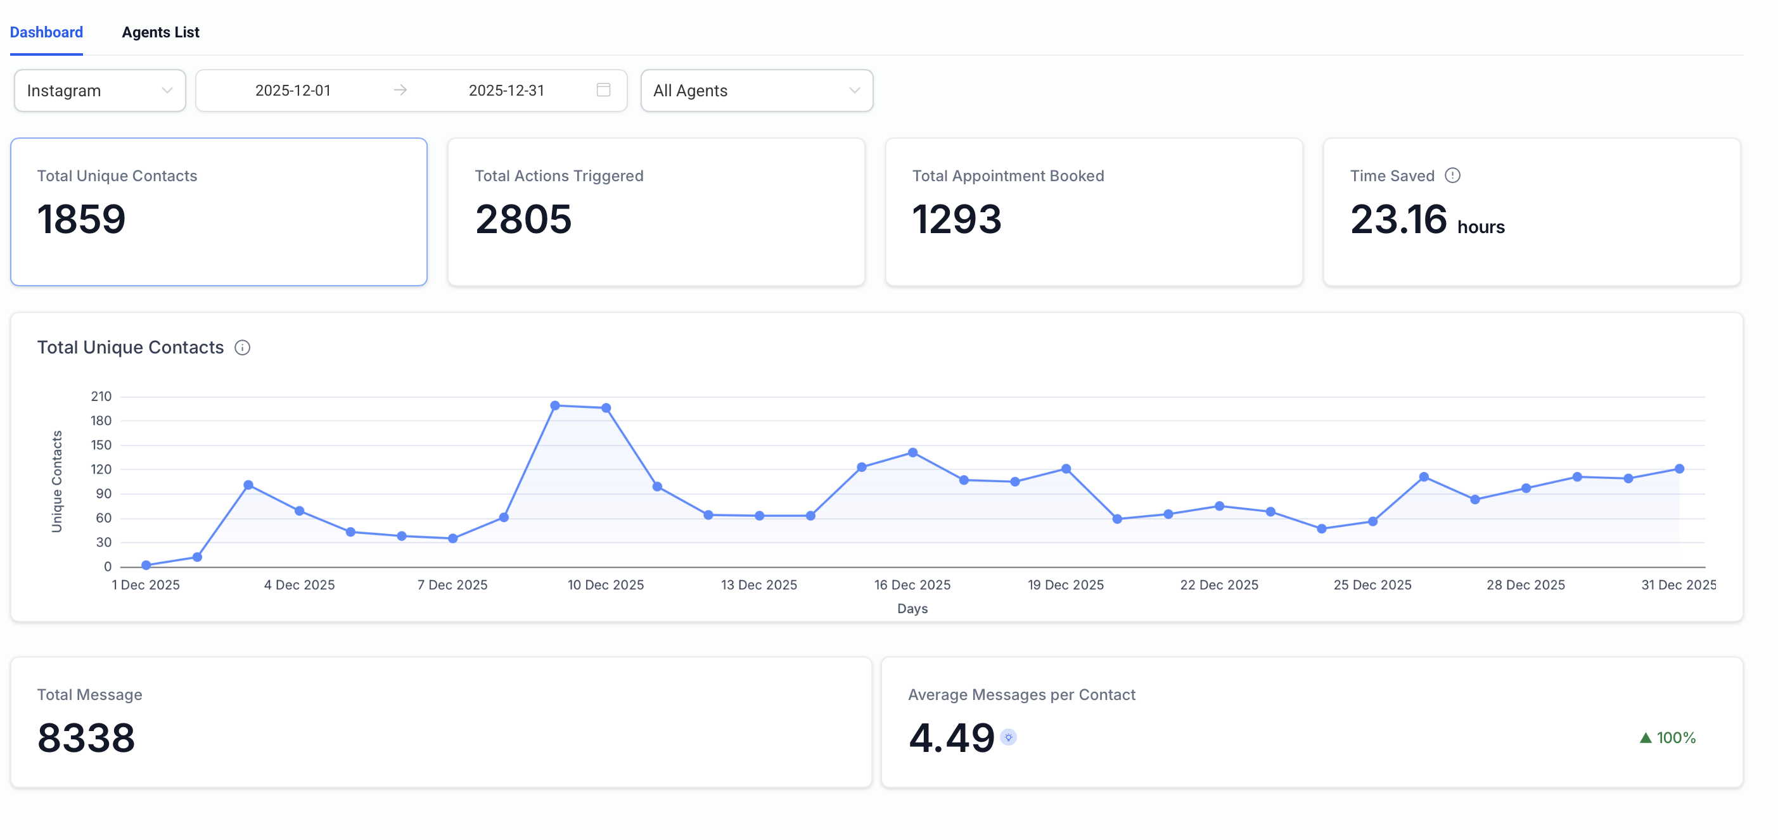Click the highest peak data point on chart

(x=555, y=405)
